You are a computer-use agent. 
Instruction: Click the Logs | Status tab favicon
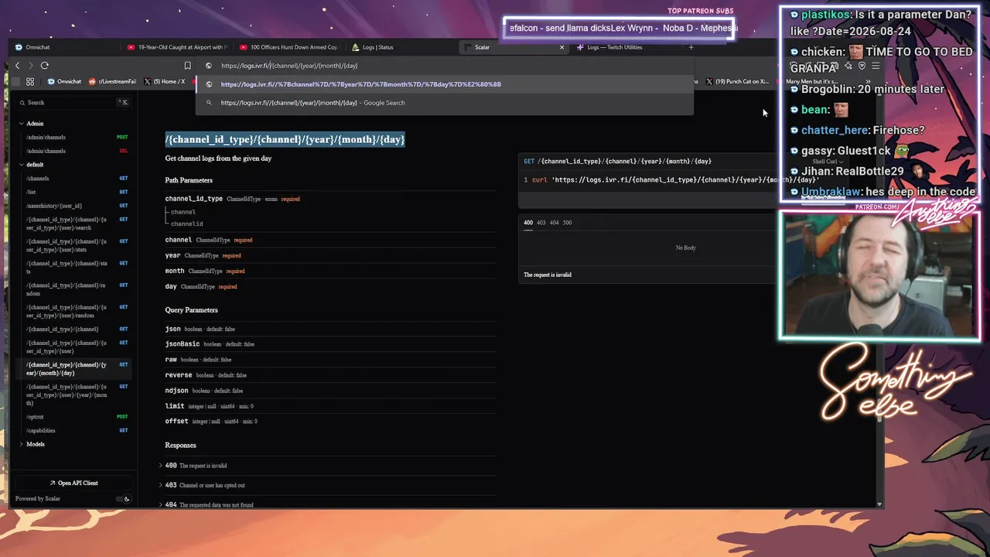point(356,47)
